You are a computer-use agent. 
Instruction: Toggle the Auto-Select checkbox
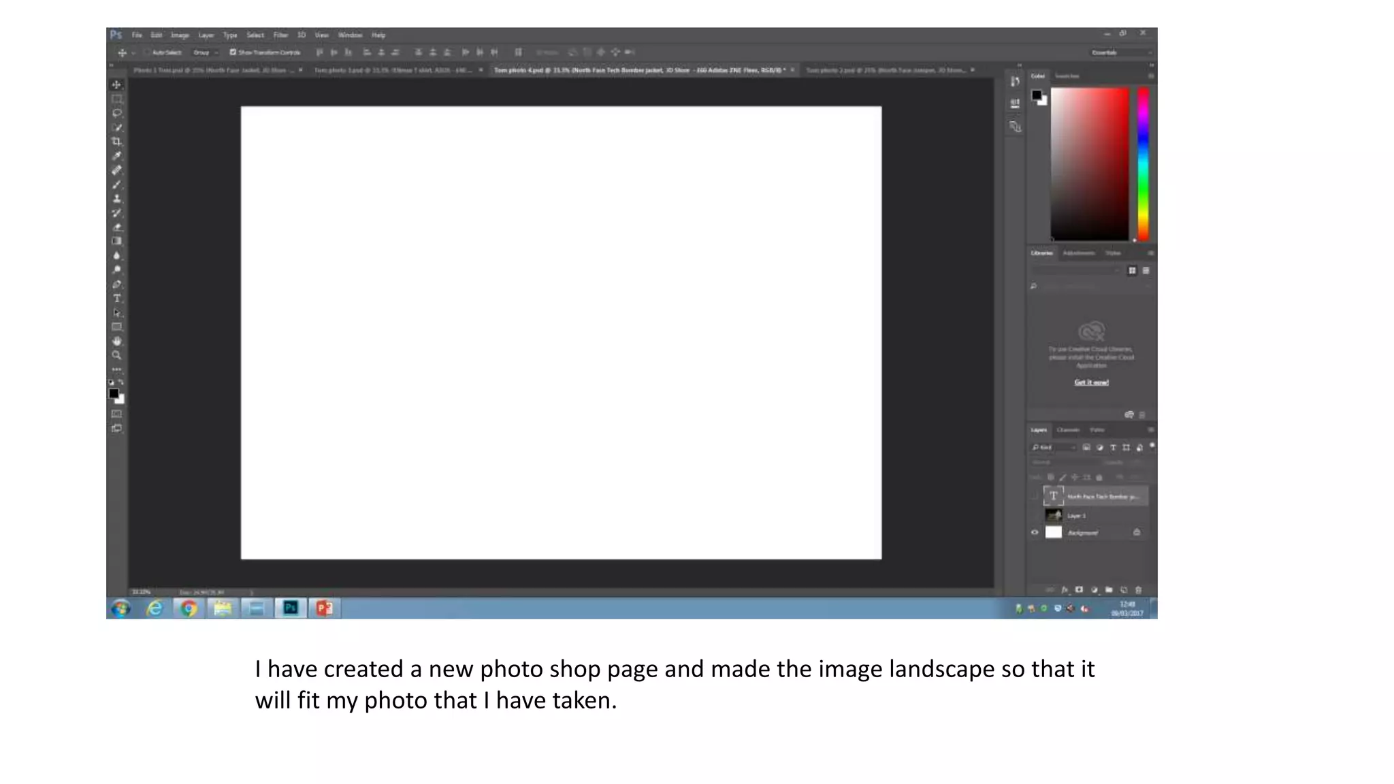(x=148, y=52)
